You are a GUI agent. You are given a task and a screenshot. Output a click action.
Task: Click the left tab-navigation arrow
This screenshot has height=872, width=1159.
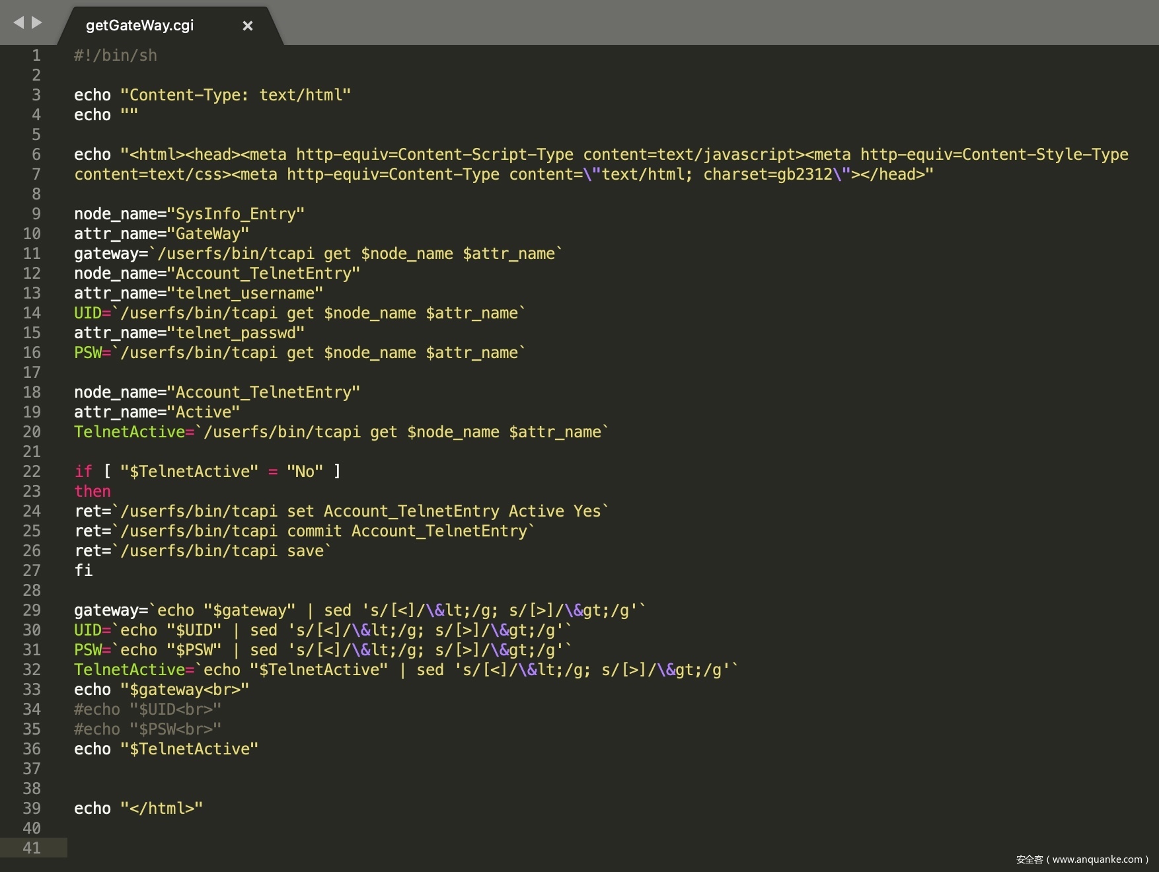(19, 23)
